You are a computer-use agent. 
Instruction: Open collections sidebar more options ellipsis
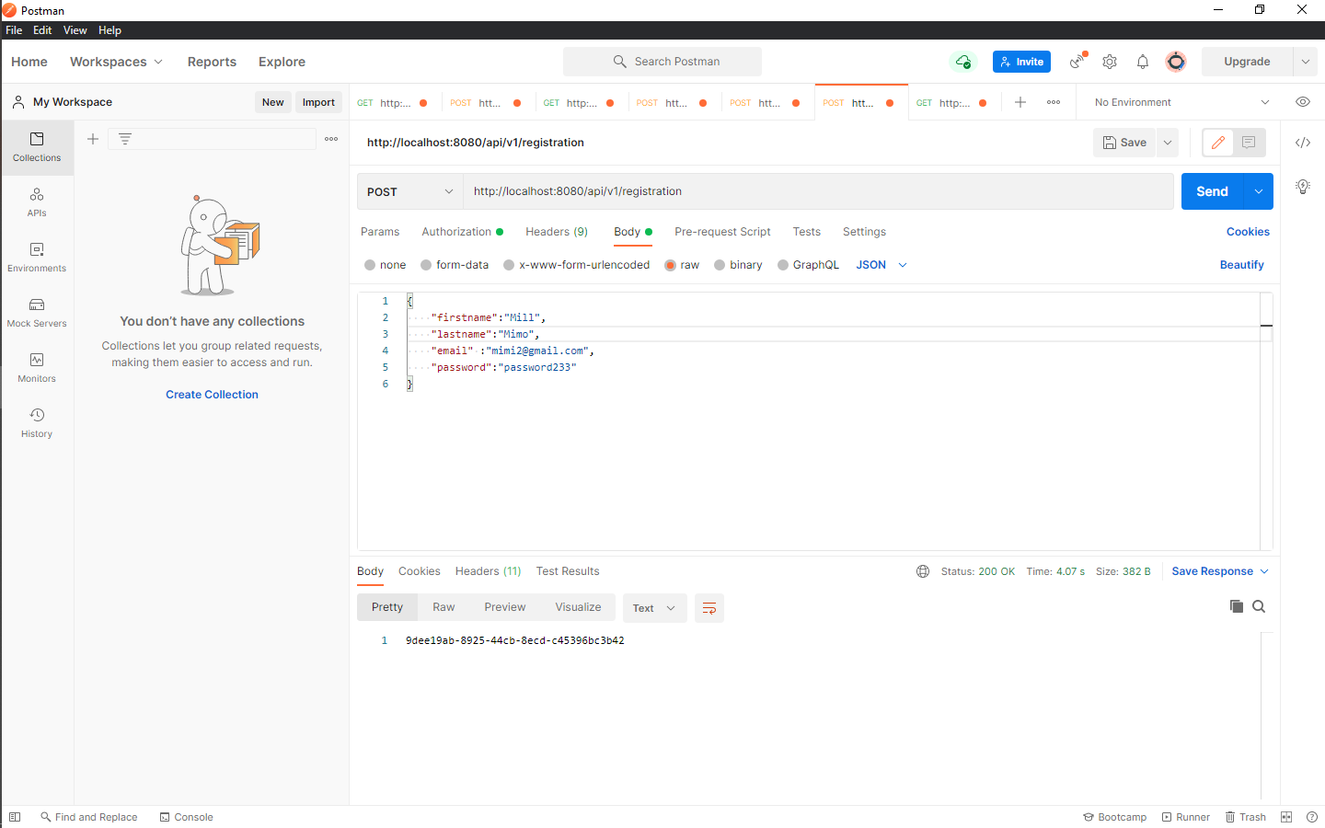coord(331,139)
